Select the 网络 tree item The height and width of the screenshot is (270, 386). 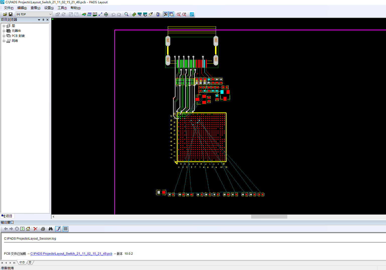tap(15, 41)
